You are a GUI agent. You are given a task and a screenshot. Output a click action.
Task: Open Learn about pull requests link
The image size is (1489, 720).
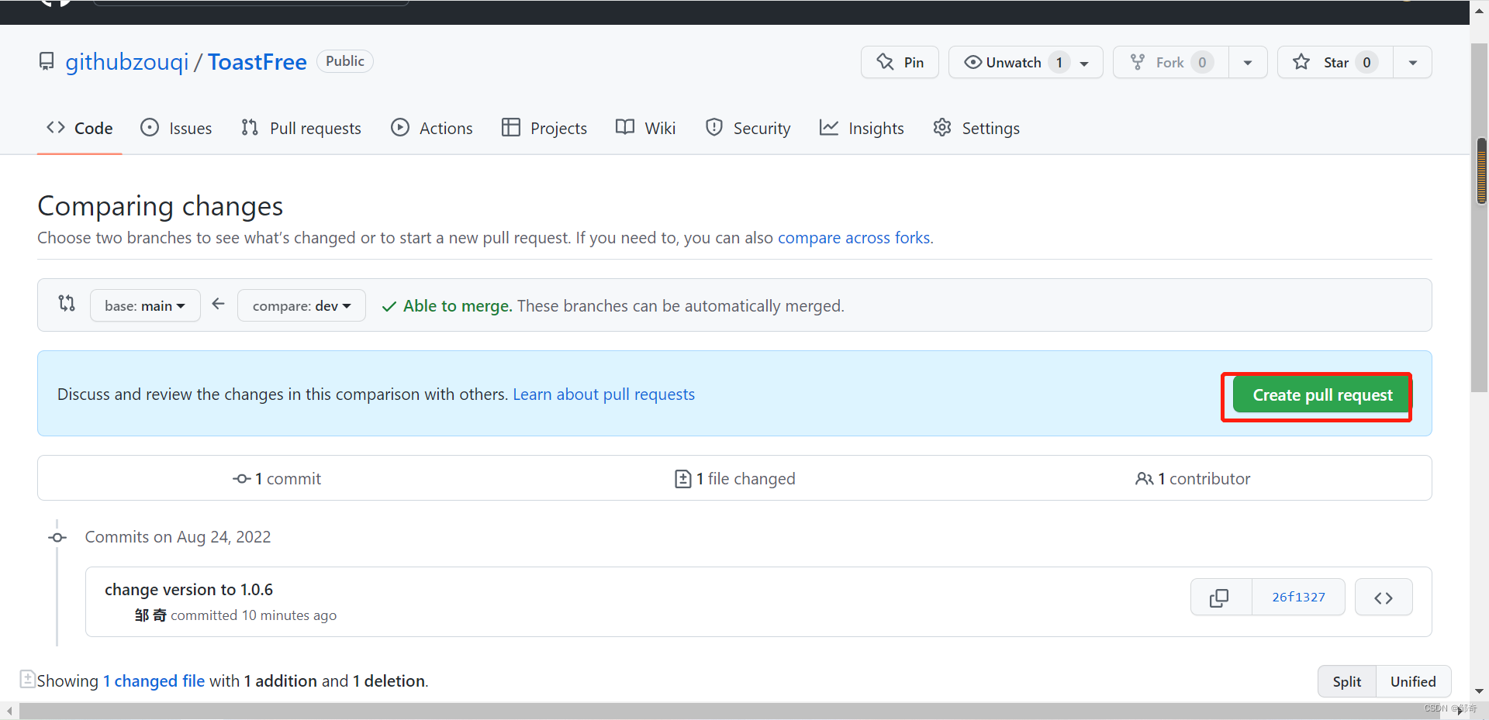pos(603,394)
